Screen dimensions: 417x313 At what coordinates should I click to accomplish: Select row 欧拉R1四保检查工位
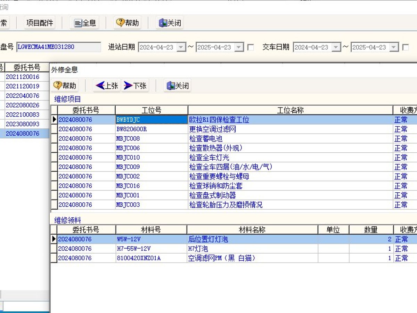(291, 120)
